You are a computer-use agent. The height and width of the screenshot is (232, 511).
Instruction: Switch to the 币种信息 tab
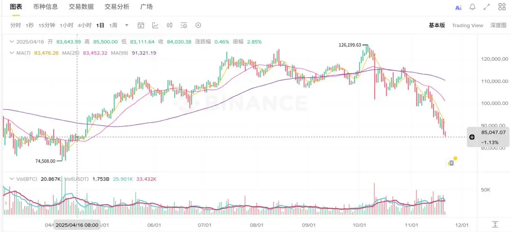tap(46, 6)
